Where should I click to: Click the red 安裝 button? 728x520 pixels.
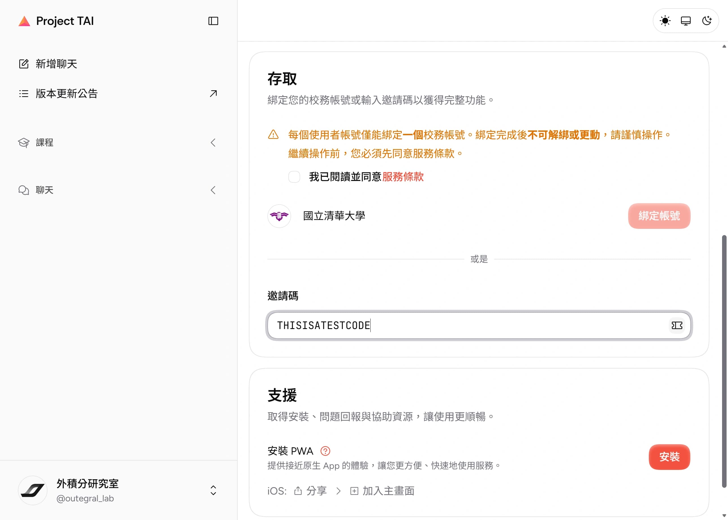[669, 457]
